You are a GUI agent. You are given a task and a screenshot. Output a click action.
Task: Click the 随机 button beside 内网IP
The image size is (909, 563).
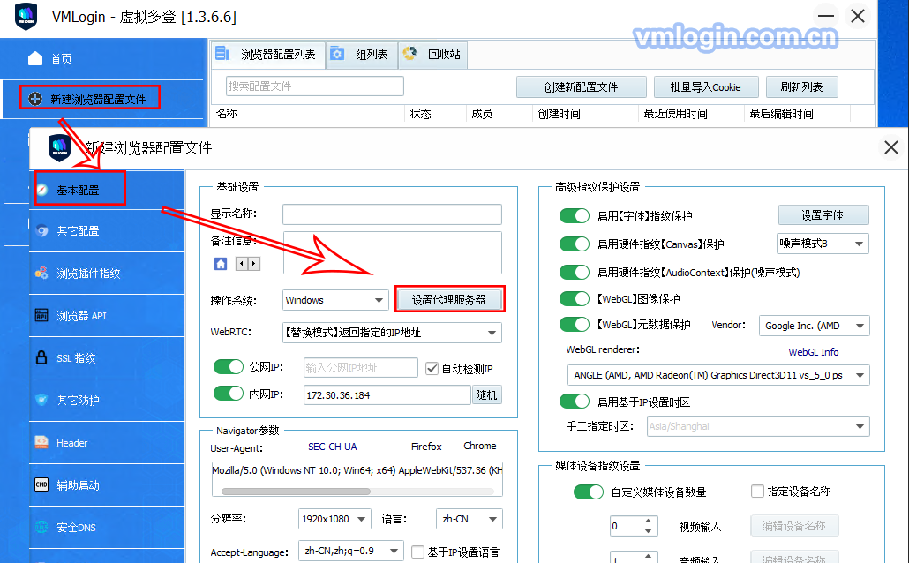486,394
